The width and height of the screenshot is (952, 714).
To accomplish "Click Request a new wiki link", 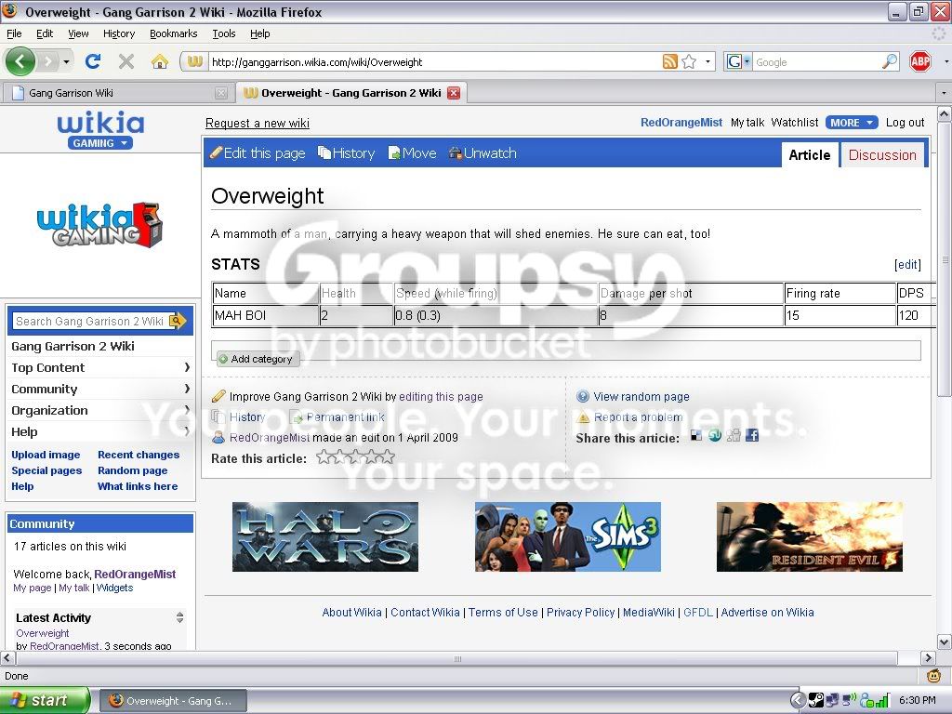I will pyautogui.click(x=258, y=124).
